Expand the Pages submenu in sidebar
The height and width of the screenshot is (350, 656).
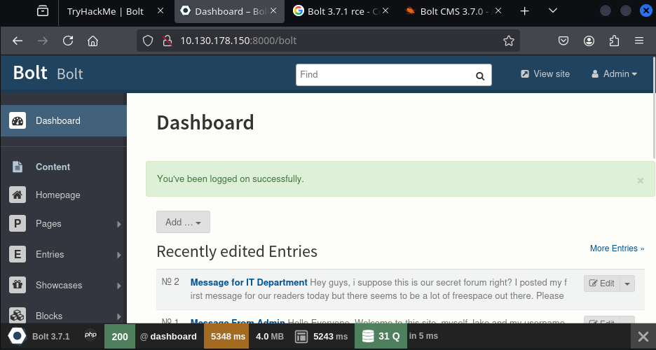[x=118, y=224]
